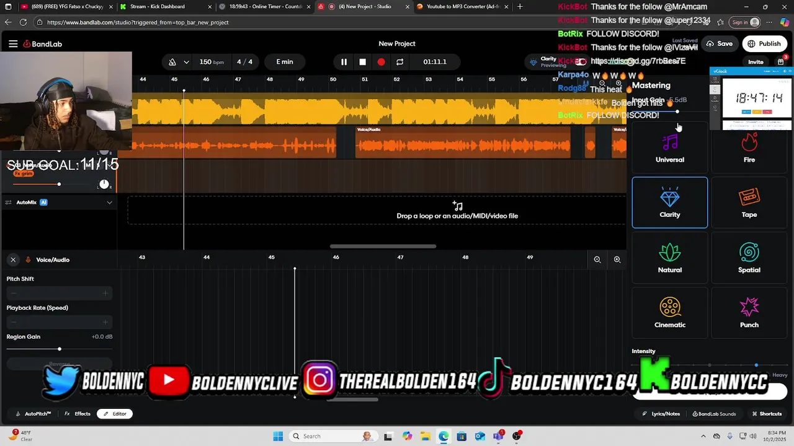Toggle cycle loop playback
This screenshot has height=446, width=794.
coord(400,62)
